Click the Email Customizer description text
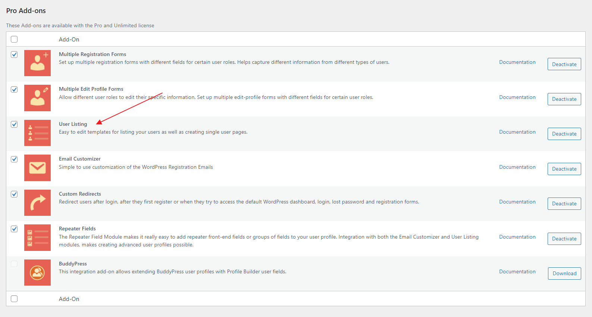This screenshot has width=592, height=317. point(136,167)
